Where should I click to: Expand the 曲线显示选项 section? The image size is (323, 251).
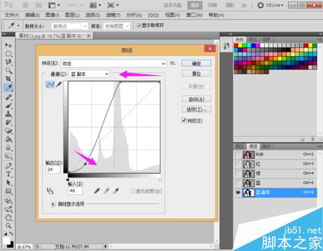tap(53, 204)
